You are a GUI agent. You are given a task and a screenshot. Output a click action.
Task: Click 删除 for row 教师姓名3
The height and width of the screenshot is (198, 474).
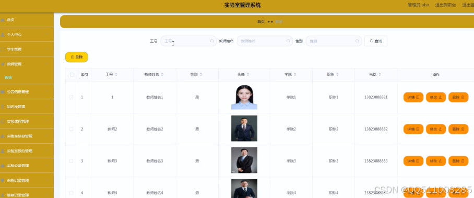[458, 161]
